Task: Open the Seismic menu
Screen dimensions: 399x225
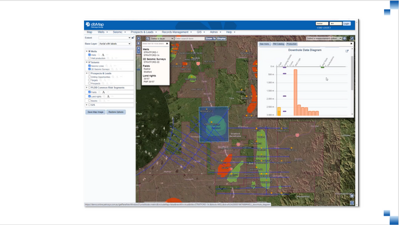Action: pos(119,32)
